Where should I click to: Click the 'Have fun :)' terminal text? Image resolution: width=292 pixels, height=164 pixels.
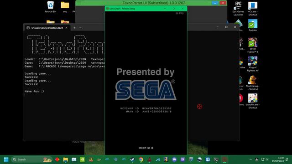point(34,91)
